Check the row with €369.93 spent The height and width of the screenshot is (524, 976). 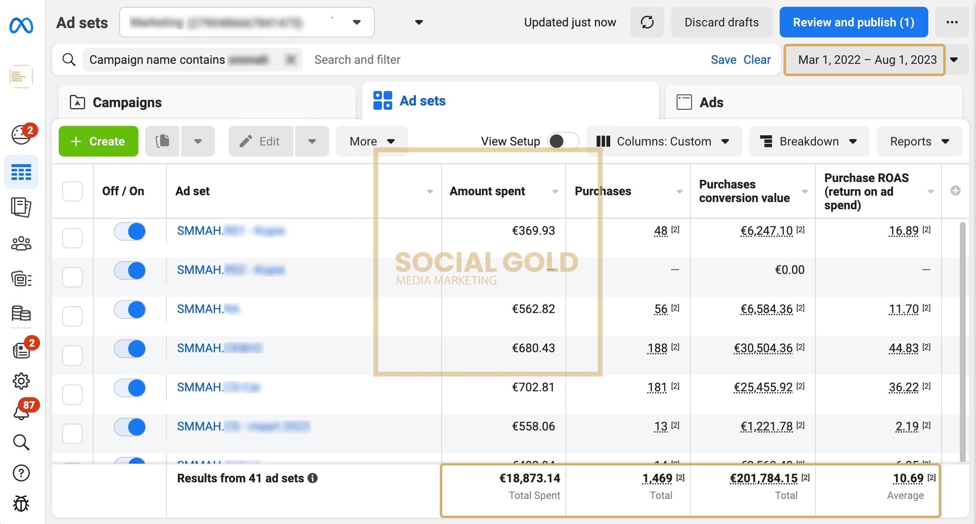[x=72, y=238]
